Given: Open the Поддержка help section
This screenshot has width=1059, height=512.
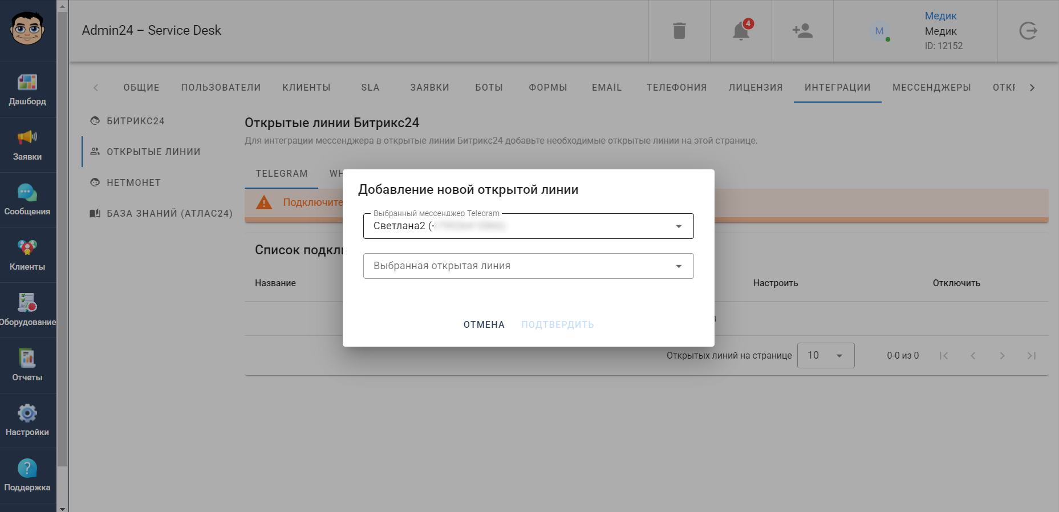Looking at the screenshot, I should tap(27, 476).
